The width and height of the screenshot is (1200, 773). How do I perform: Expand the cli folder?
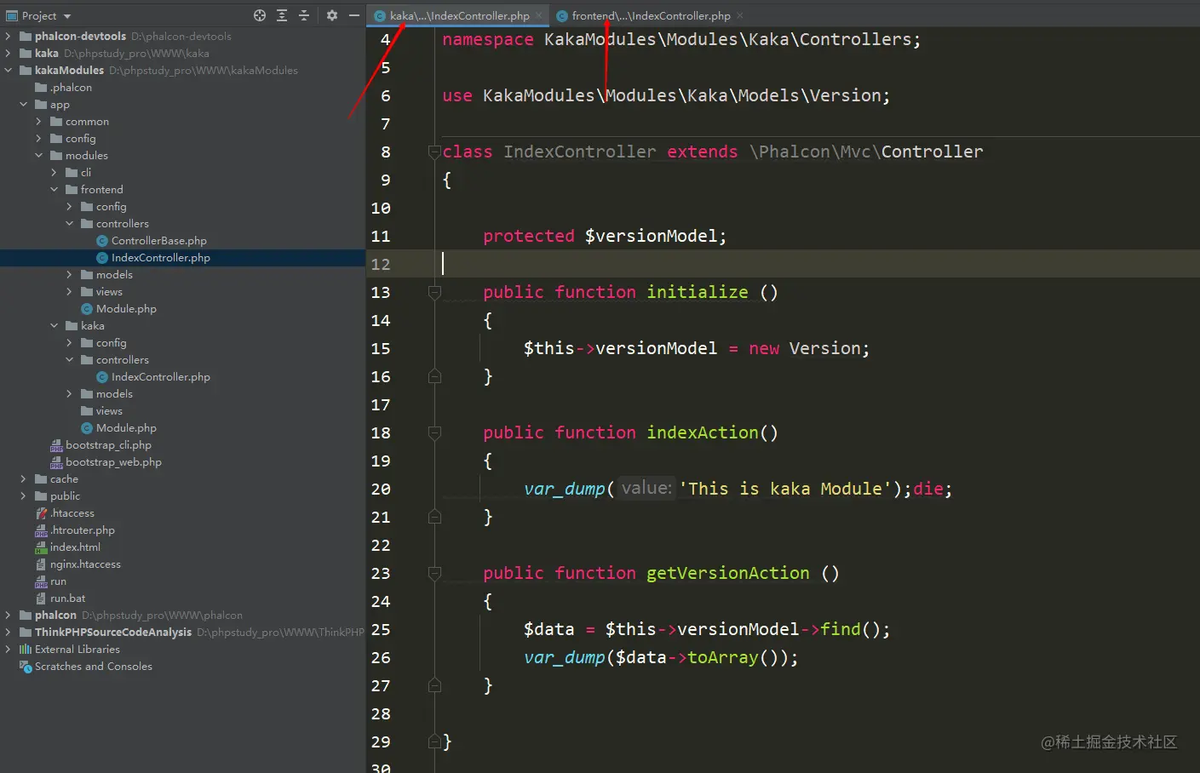pos(54,172)
